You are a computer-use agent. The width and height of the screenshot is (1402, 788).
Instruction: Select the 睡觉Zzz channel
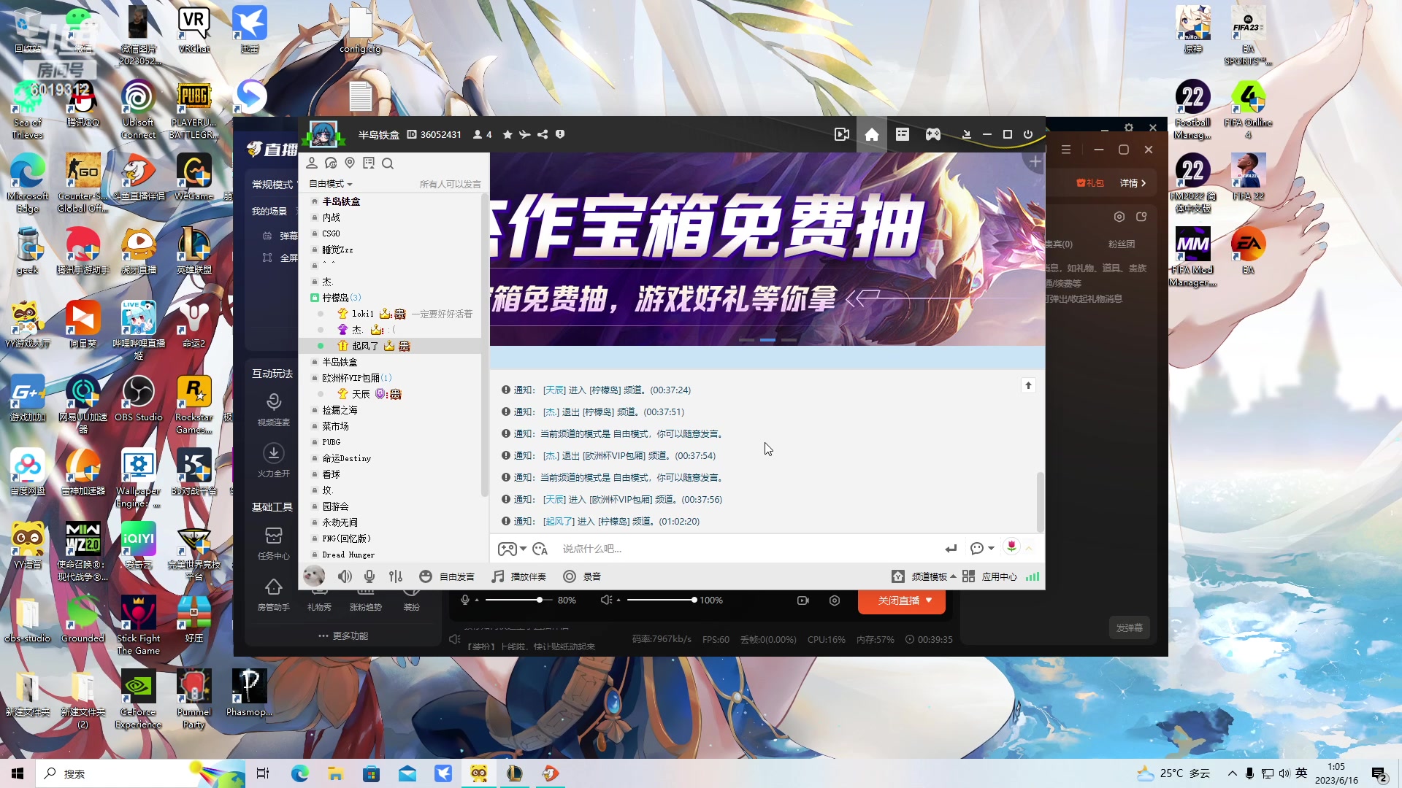[337, 250]
